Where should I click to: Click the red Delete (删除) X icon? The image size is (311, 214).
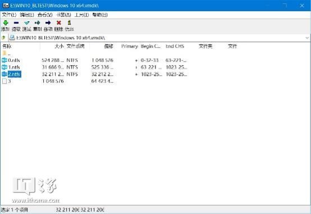click(59, 22)
